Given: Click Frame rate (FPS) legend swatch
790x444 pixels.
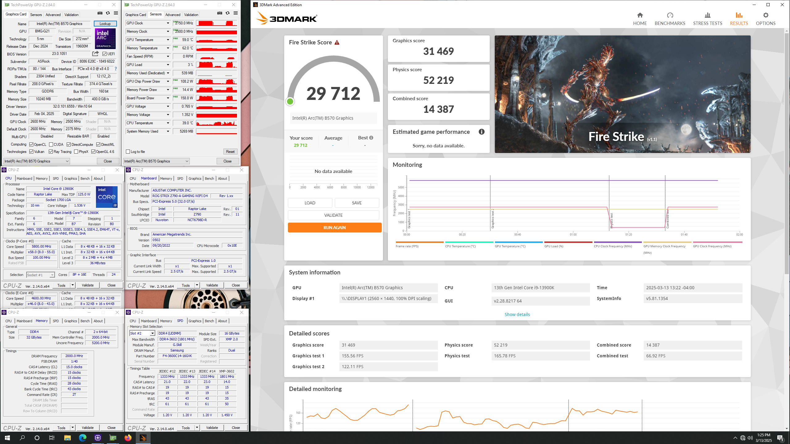Looking at the screenshot, I should pyautogui.click(x=420, y=242).
